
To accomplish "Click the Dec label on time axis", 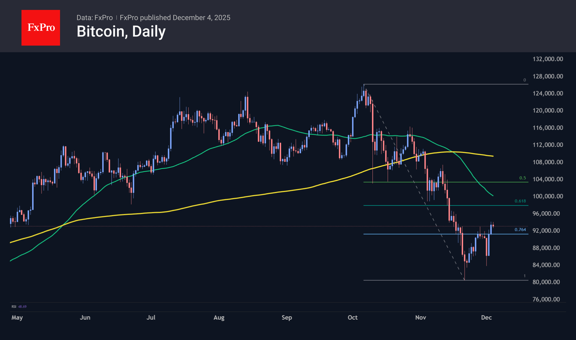I will coord(486,317).
